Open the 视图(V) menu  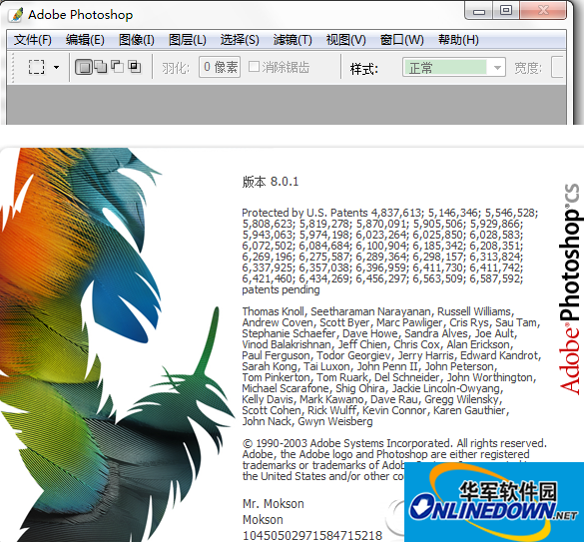tap(346, 40)
